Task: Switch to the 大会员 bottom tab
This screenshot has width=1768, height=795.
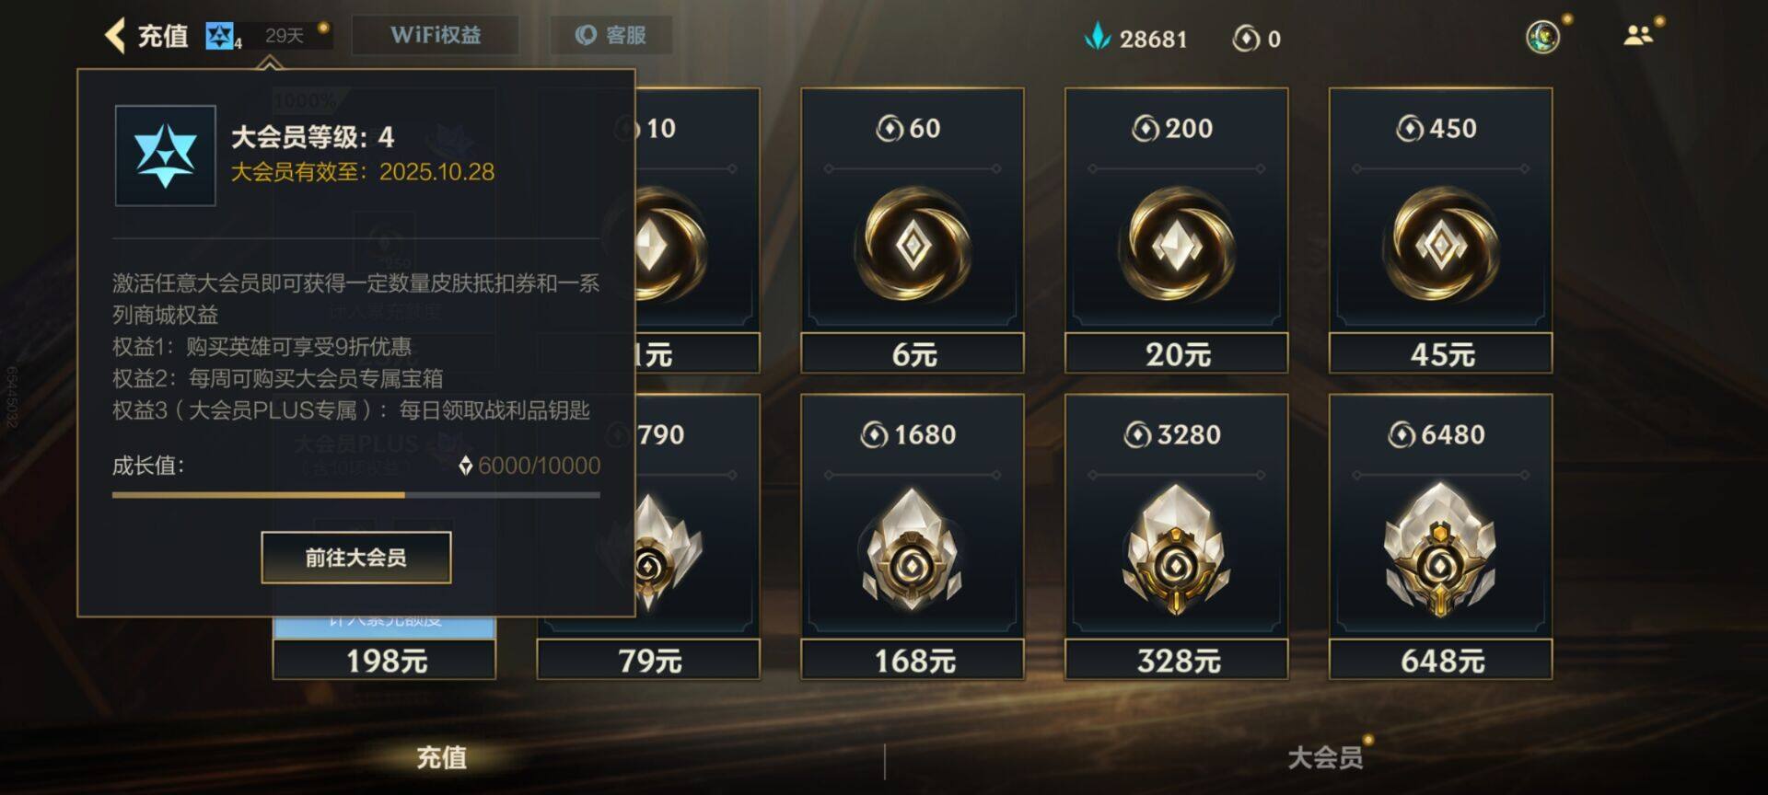Action: 1325,757
